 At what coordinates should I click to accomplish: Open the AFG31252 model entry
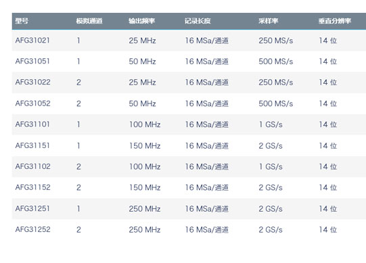32,229
